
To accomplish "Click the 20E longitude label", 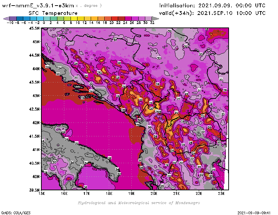I will pos(154,193).
